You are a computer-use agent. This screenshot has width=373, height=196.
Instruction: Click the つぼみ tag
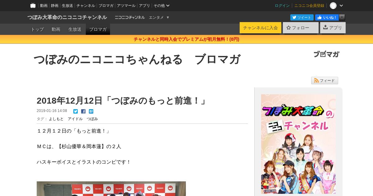click(x=92, y=119)
